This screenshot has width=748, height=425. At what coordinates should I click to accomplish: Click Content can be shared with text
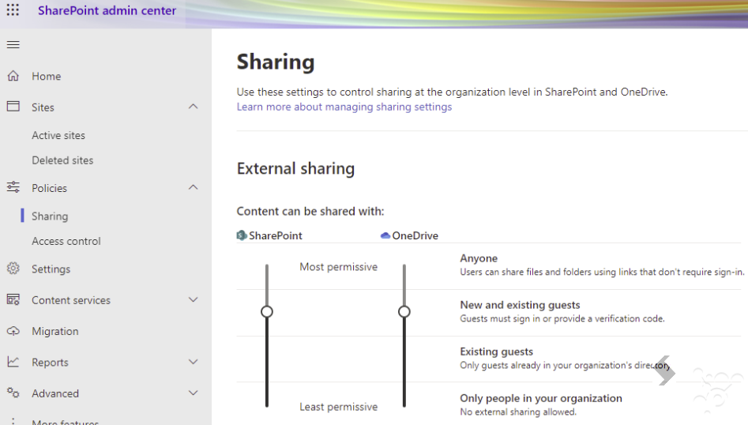click(x=310, y=211)
